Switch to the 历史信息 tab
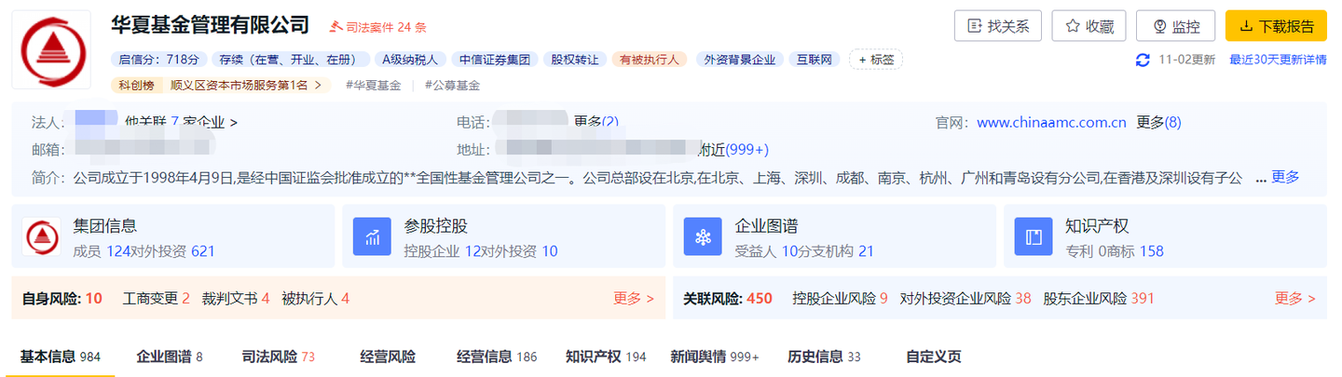 tap(824, 357)
